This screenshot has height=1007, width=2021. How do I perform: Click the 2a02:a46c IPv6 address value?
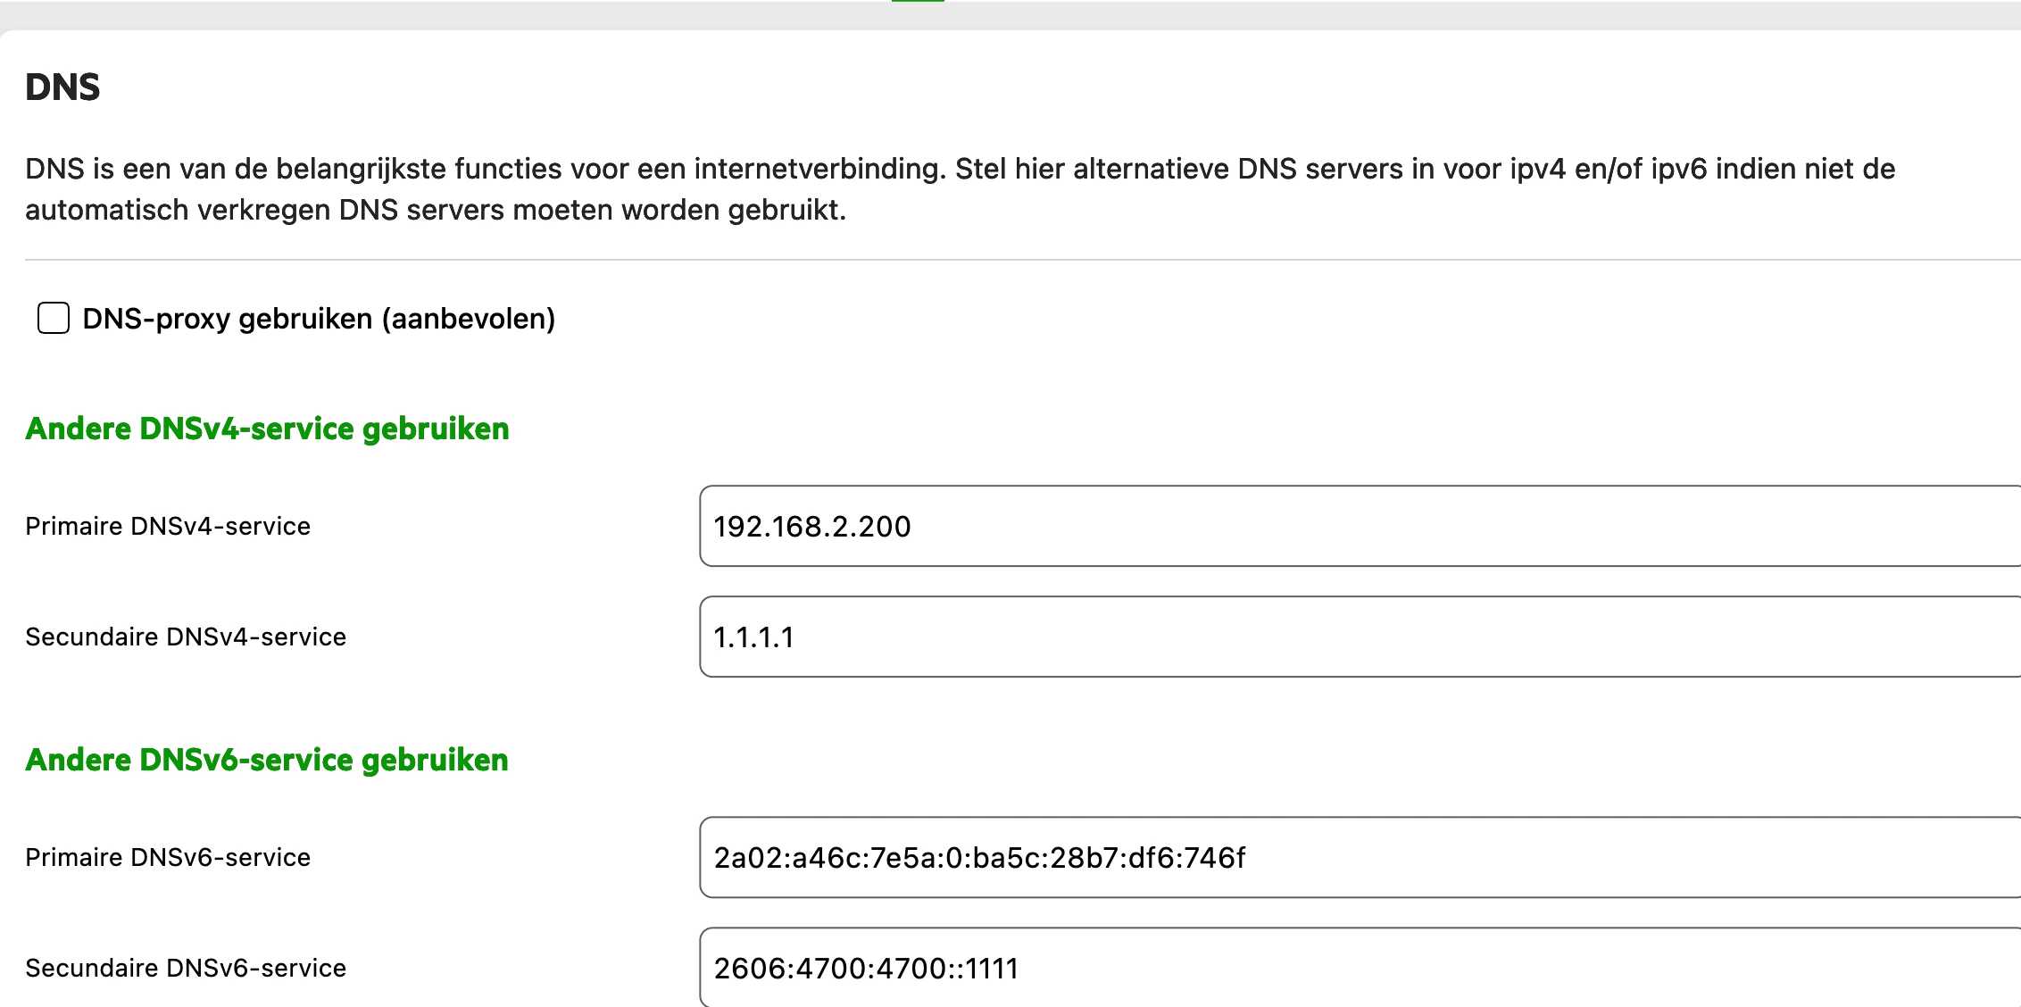point(979,858)
